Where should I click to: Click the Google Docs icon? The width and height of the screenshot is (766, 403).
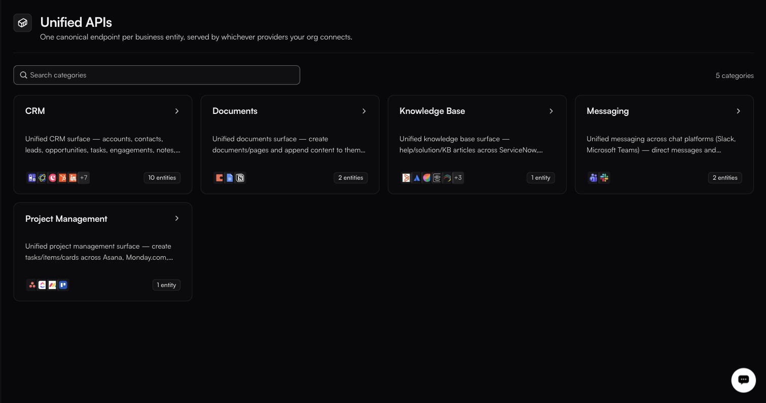click(x=230, y=178)
